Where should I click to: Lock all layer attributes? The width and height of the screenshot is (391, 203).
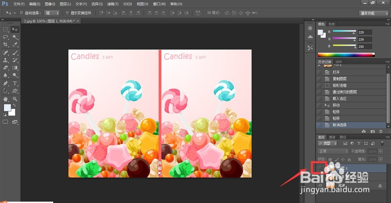(349, 159)
